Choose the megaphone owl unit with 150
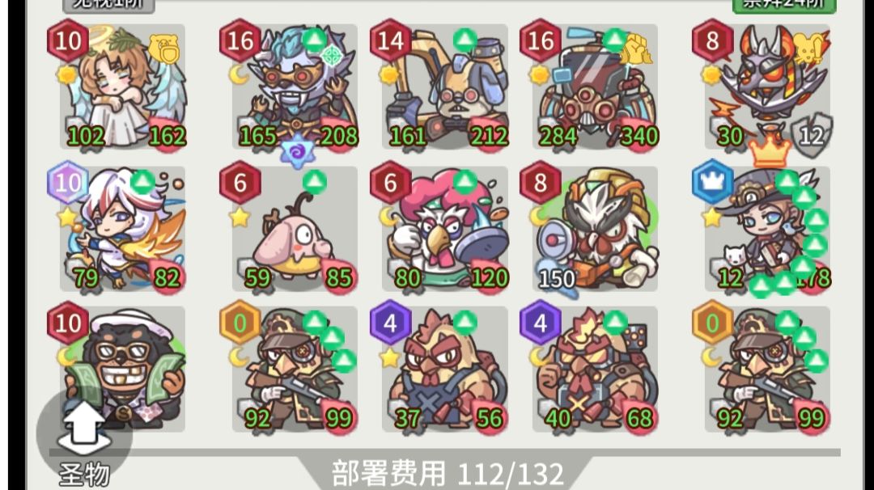 coord(595,228)
